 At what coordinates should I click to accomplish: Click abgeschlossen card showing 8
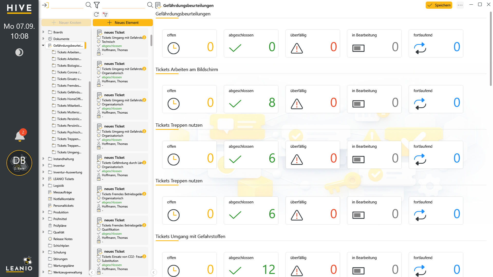point(251,99)
